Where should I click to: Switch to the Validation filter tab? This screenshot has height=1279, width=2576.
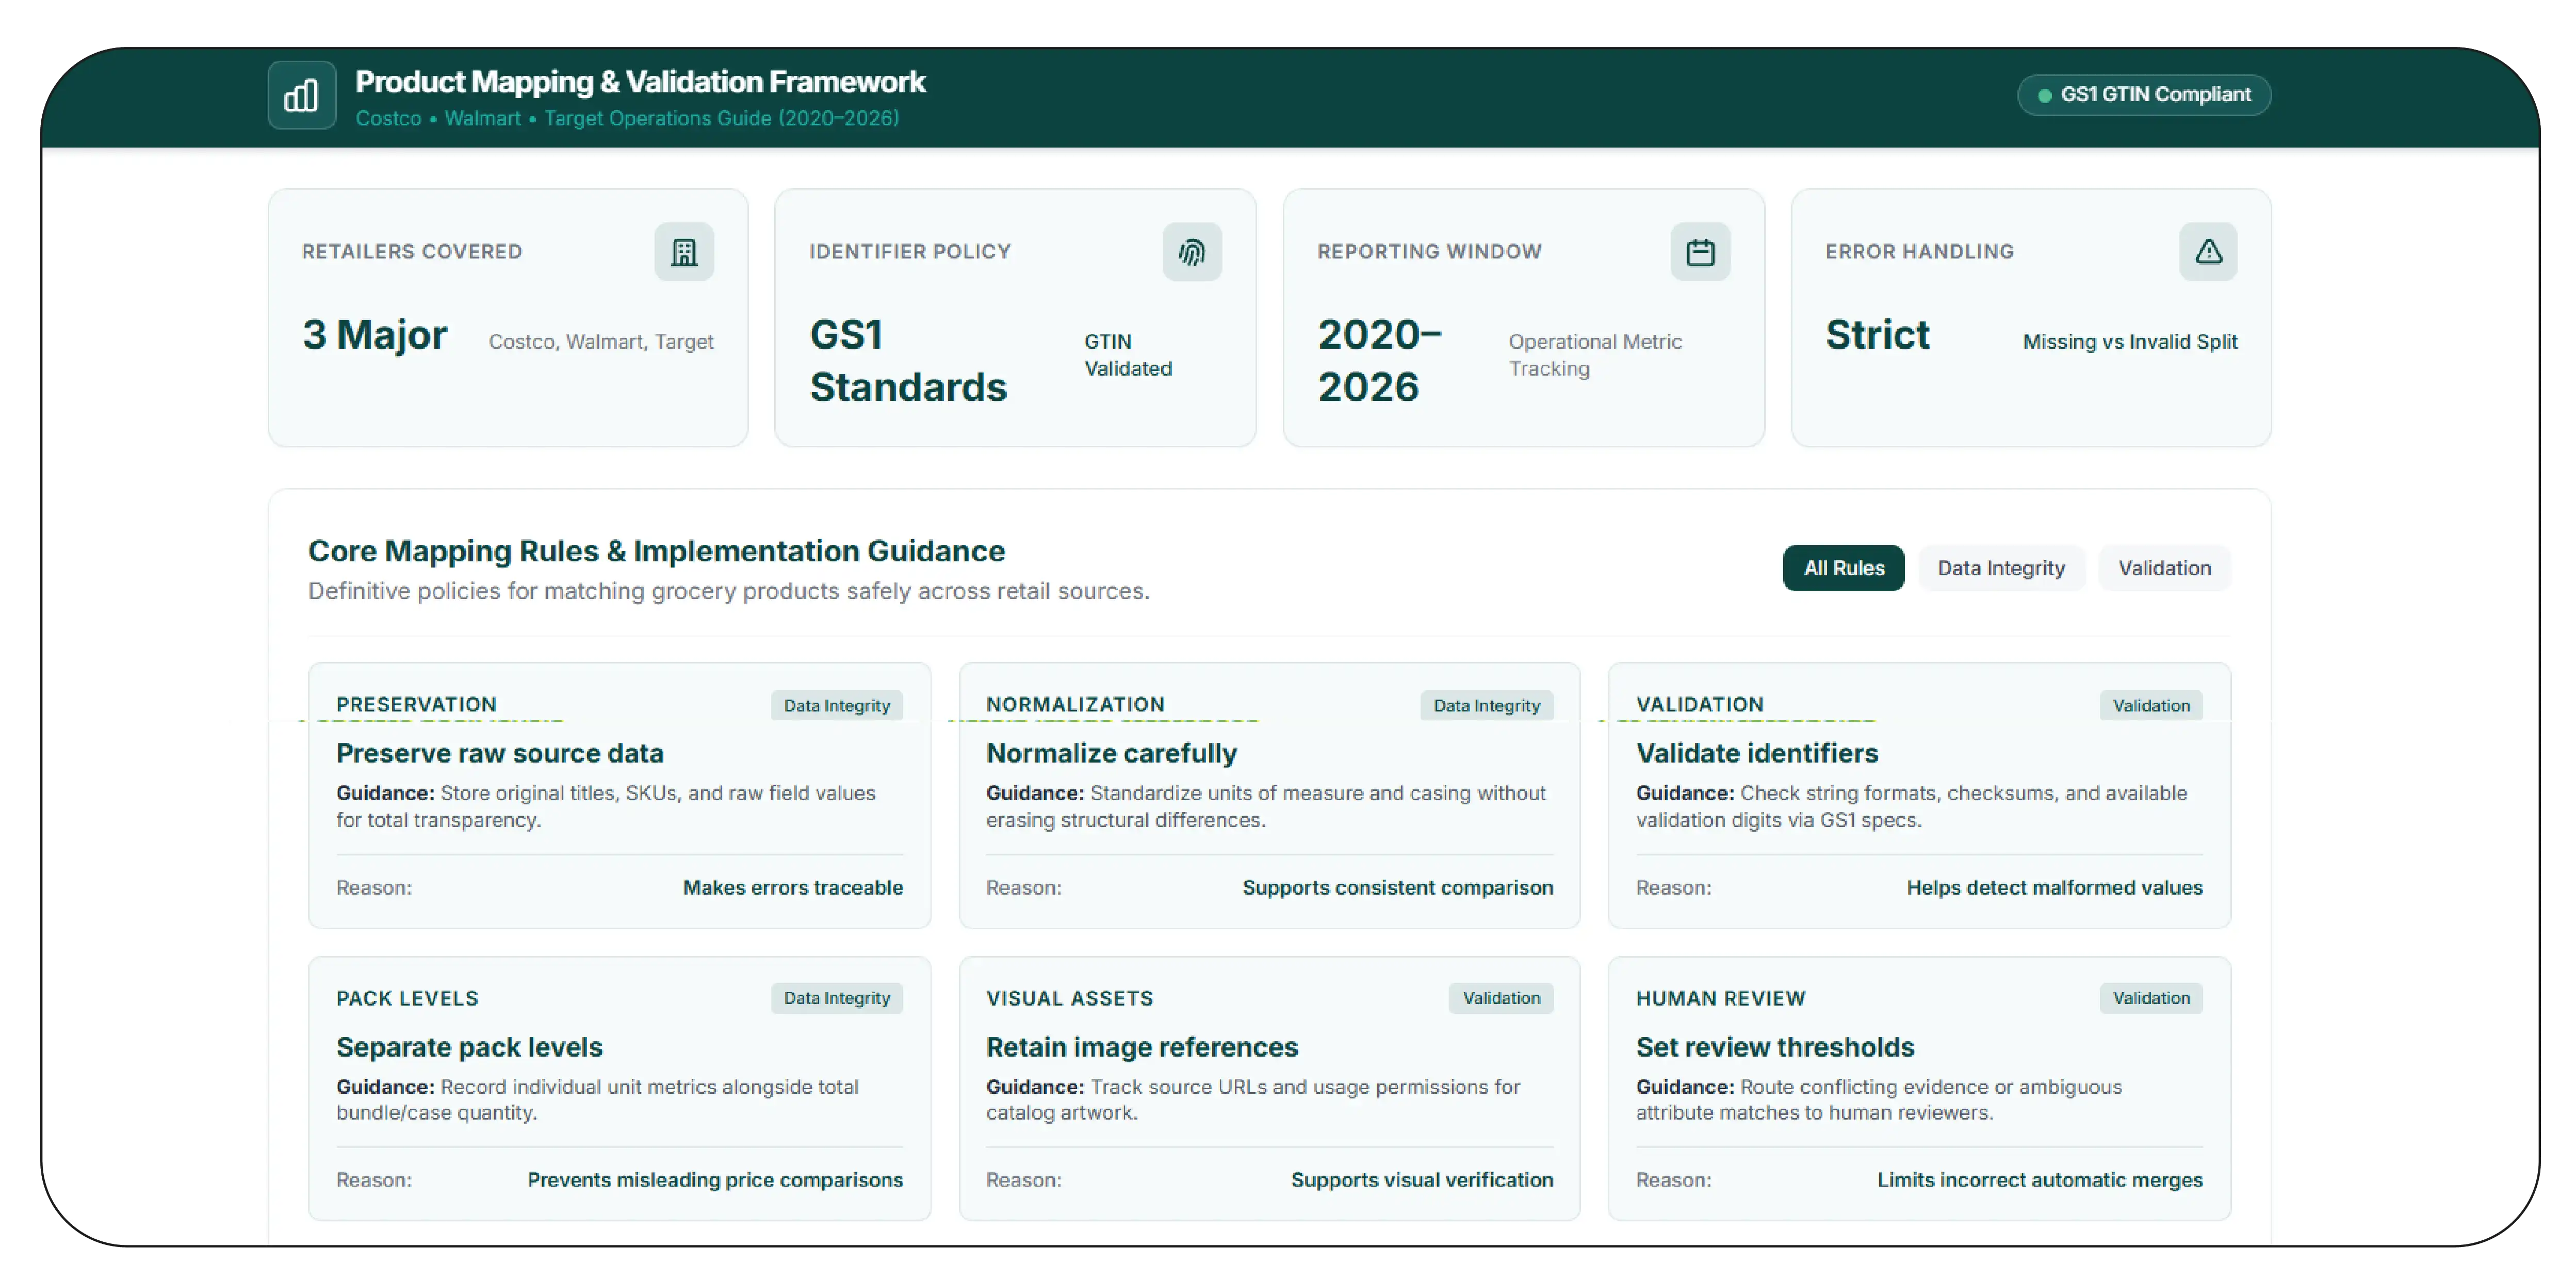[2164, 568]
